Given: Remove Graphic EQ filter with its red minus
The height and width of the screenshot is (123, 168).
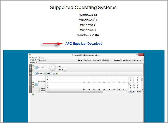Looking at the screenshot, I should (33, 85).
